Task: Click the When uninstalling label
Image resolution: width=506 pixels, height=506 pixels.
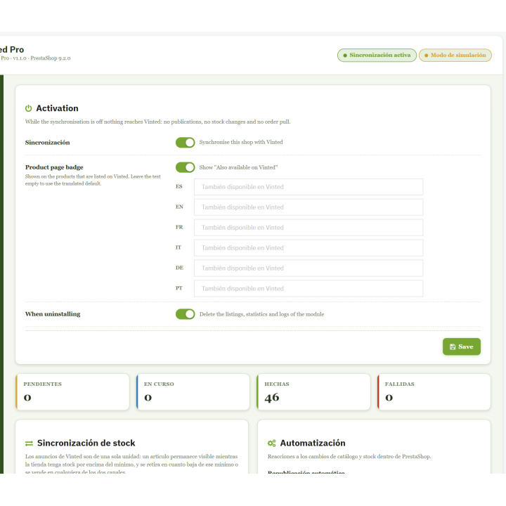Action: [x=53, y=314]
